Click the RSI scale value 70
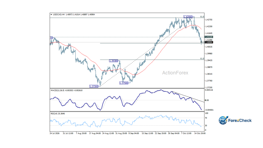The width and height of the screenshot is (263, 148). click(x=206, y=118)
